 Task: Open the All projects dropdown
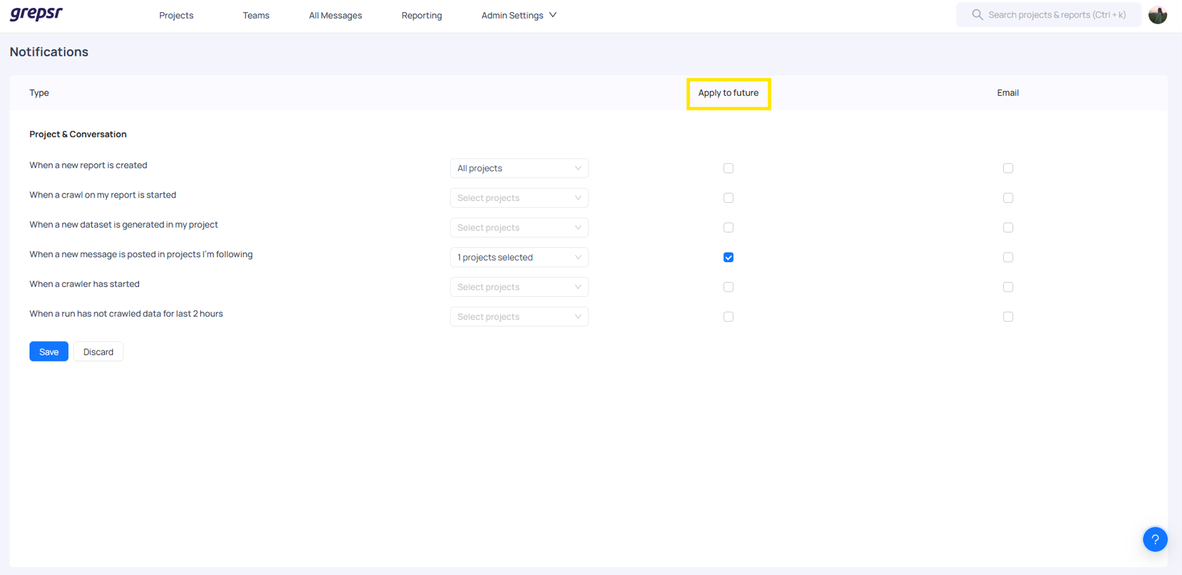click(518, 168)
